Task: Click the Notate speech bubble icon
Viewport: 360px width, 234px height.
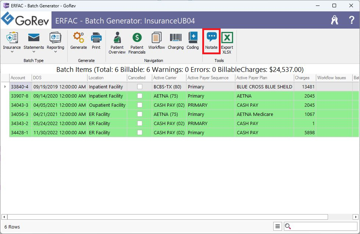Action: (211, 37)
